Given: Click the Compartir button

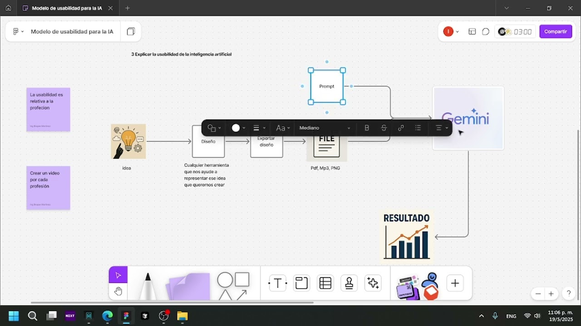Looking at the screenshot, I should point(556,32).
